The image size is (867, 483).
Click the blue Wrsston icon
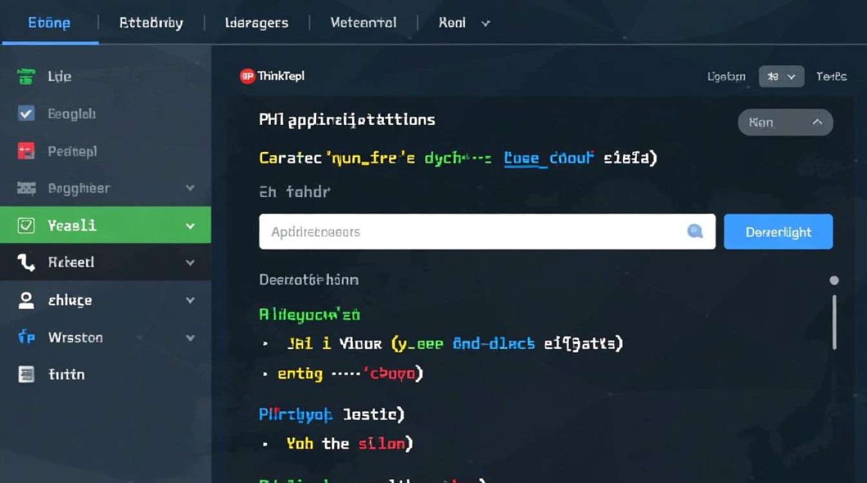(26, 337)
